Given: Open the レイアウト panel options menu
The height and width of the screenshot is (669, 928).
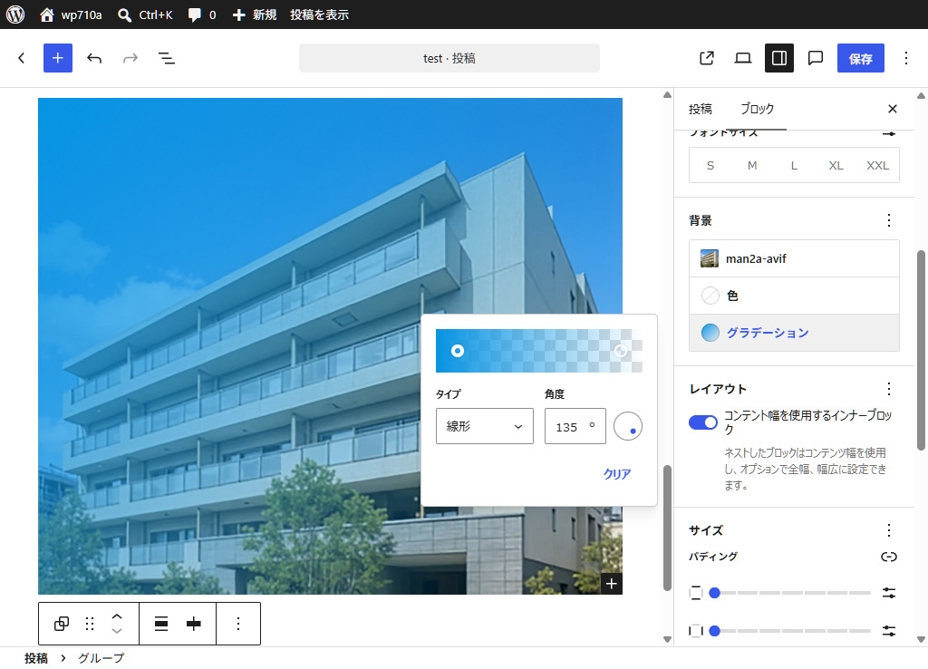Looking at the screenshot, I should pyautogui.click(x=889, y=388).
